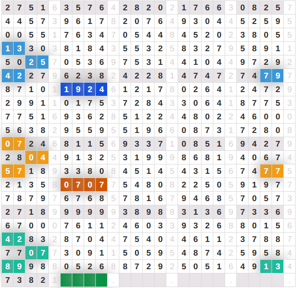The width and height of the screenshot is (296, 288).
Task: Click the last dark orange 7 in 0707
Action: click(101, 185)
